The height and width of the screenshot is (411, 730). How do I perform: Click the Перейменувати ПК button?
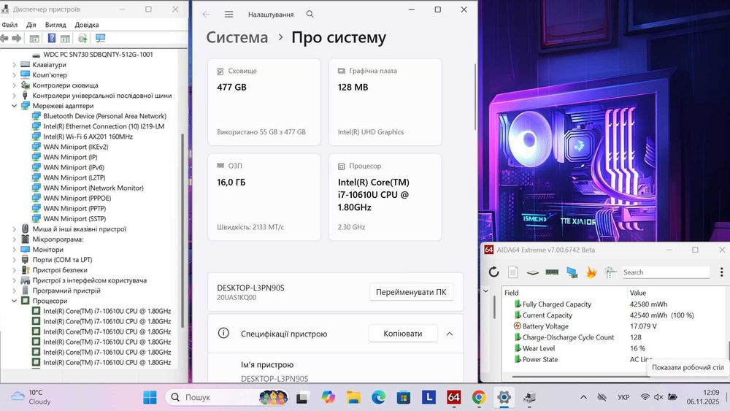coord(411,292)
